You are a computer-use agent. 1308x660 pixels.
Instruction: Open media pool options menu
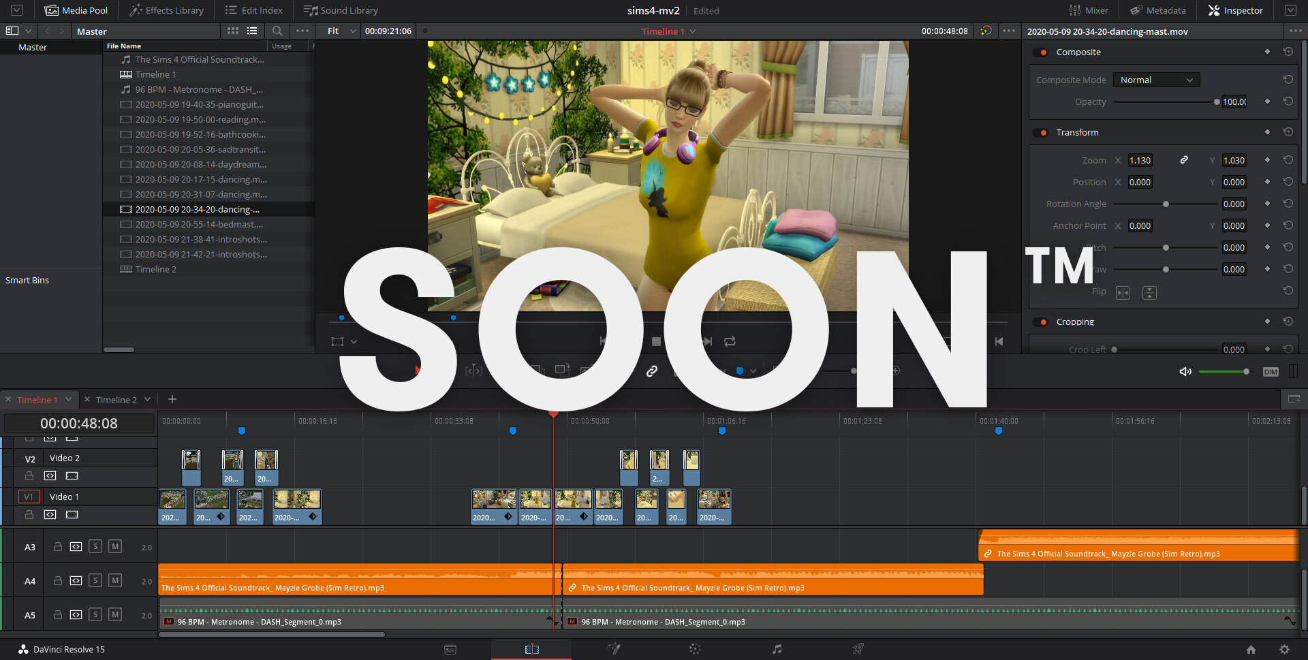[x=302, y=31]
